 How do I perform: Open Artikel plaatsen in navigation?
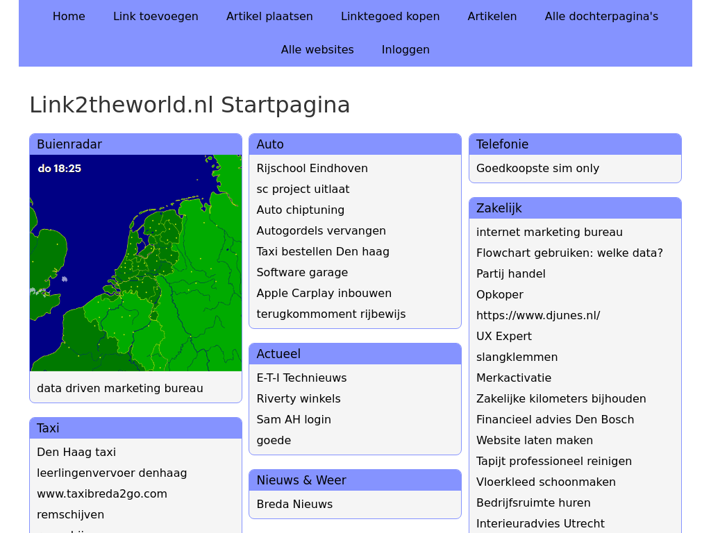tap(269, 16)
